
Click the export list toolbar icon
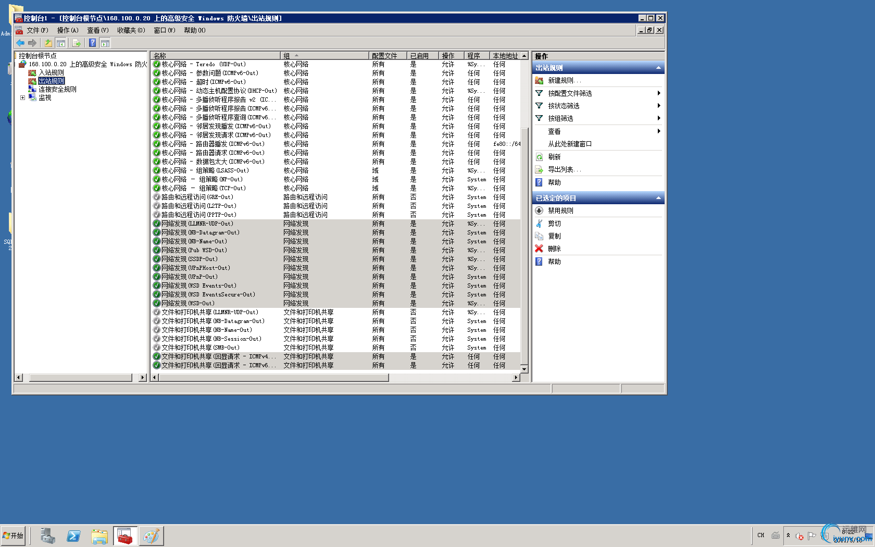(77, 43)
